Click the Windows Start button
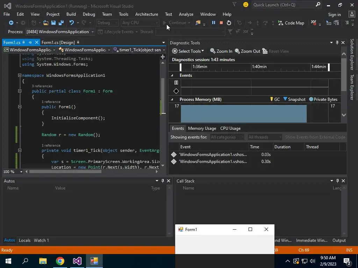This screenshot has width=358, height=268. point(8,261)
